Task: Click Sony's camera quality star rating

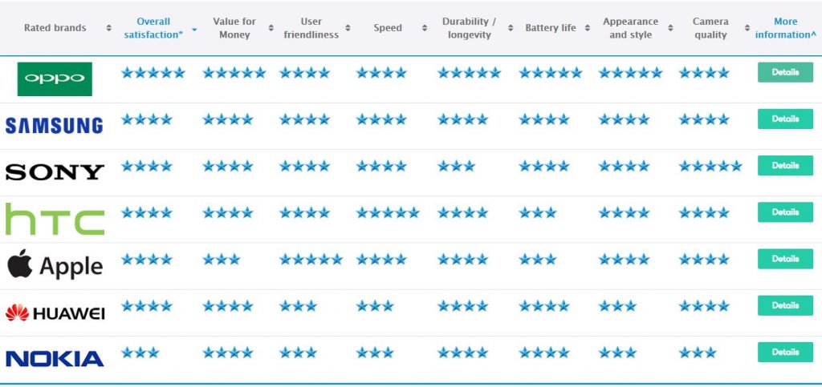Action: click(710, 167)
